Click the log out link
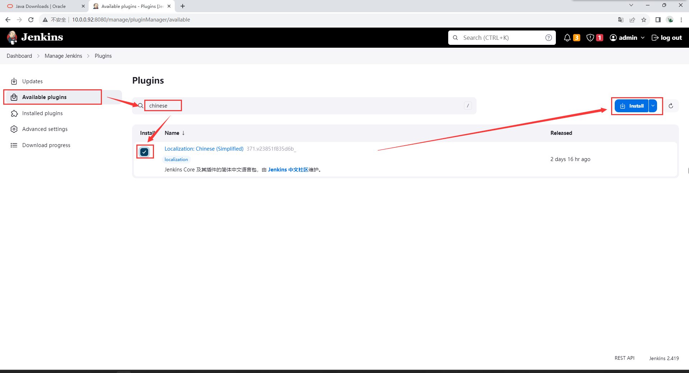 click(x=667, y=38)
